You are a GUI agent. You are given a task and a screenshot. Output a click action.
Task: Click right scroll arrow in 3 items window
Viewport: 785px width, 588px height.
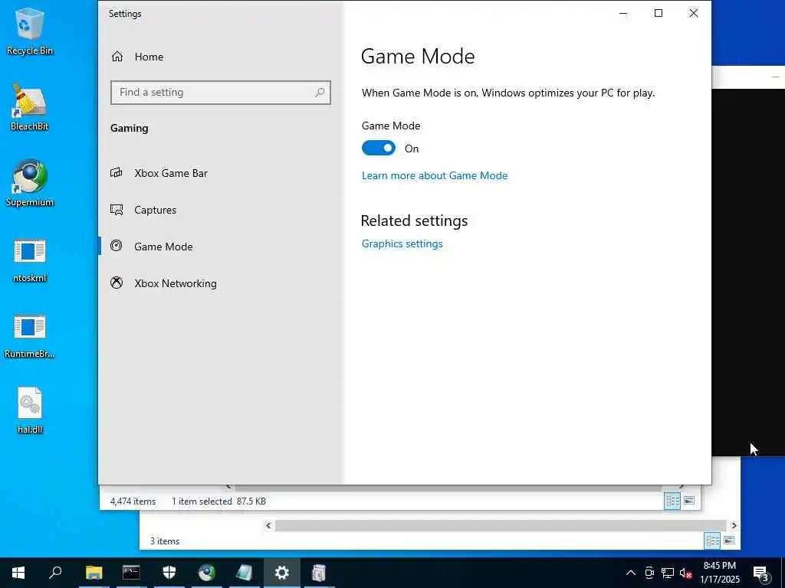pyautogui.click(x=734, y=525)
